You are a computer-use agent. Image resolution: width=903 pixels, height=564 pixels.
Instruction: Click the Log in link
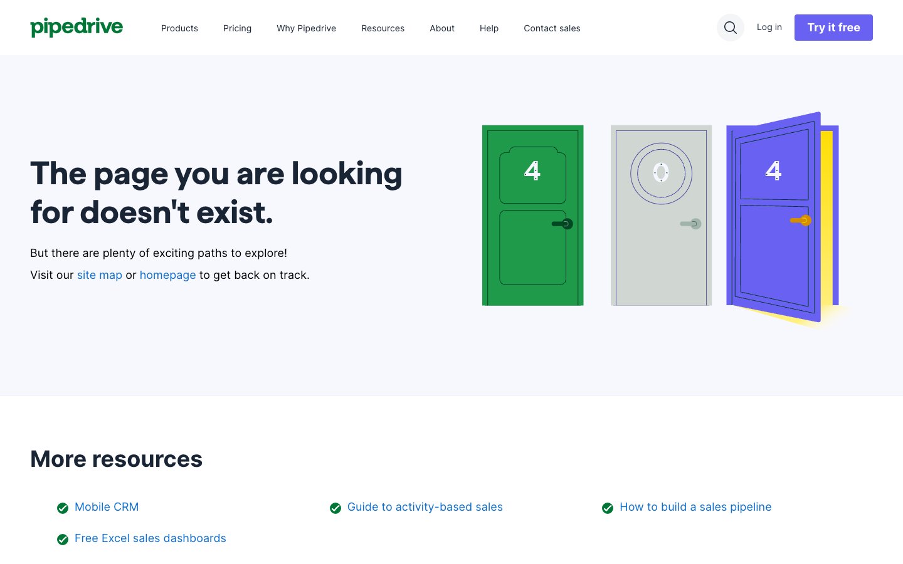coord(769,27)
